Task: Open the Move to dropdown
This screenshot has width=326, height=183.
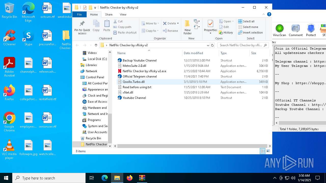Action: 150,23
